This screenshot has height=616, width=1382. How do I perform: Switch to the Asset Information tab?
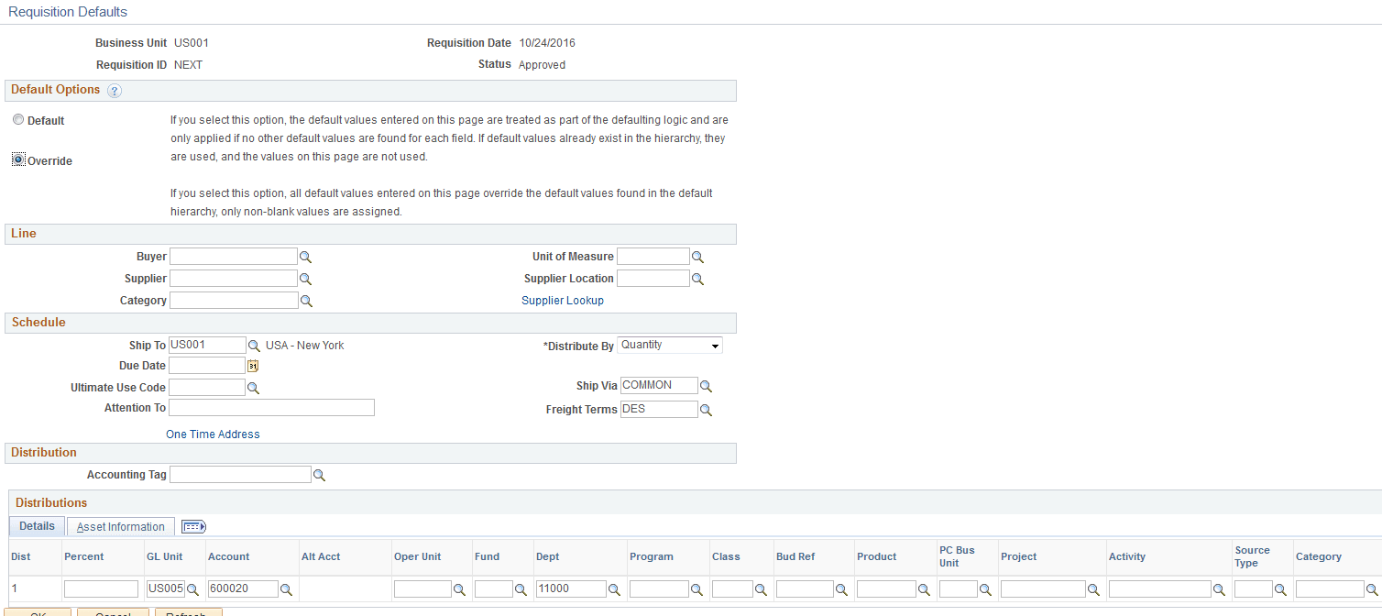(x=120, y=526)
